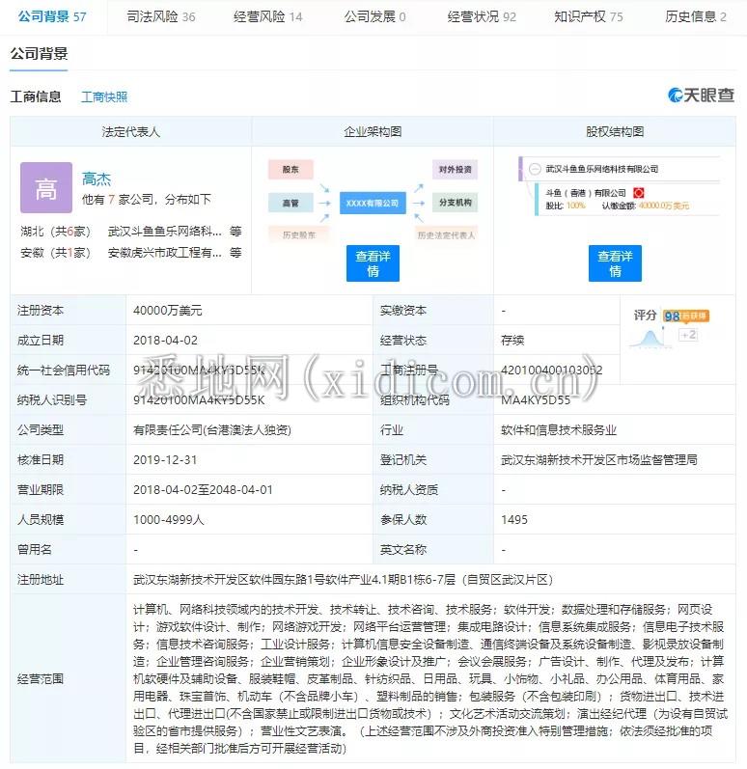Click the 分支机构 box in diagram
Screen dimensions: 747x769
pyautogui.click(x=456, y=203)
